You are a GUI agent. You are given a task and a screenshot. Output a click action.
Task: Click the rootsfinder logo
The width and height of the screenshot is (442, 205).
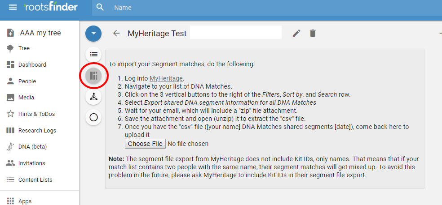pos(51,7)
